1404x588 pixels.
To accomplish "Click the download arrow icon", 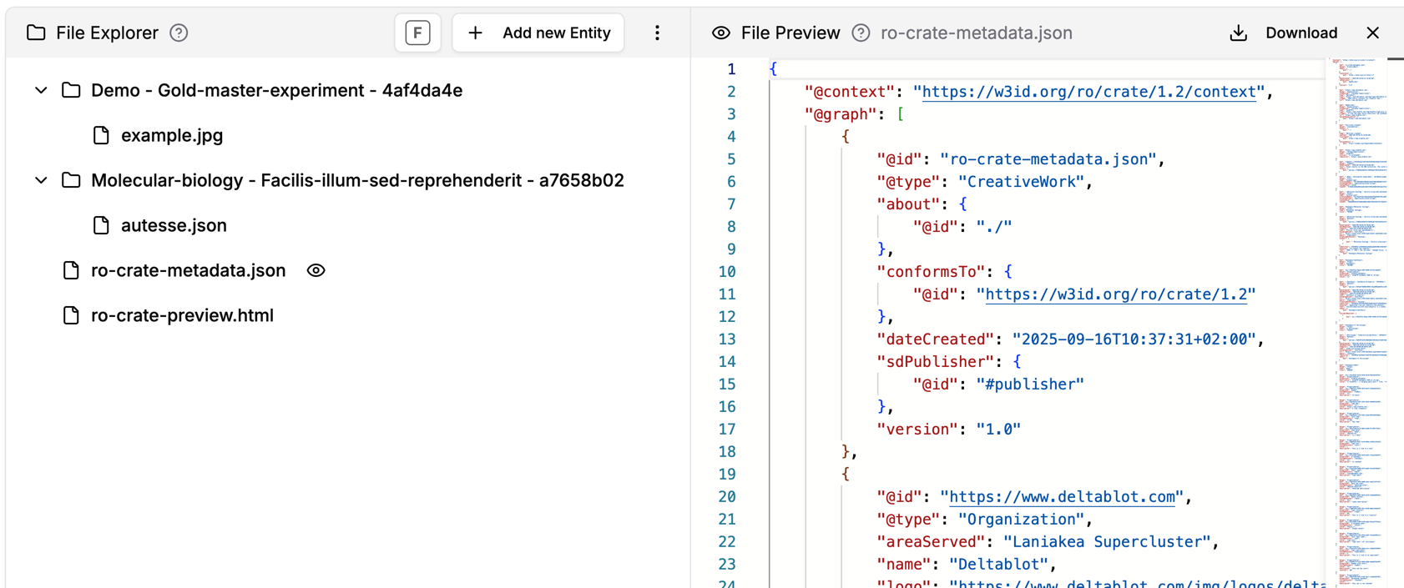I will tap(1238, 33).
